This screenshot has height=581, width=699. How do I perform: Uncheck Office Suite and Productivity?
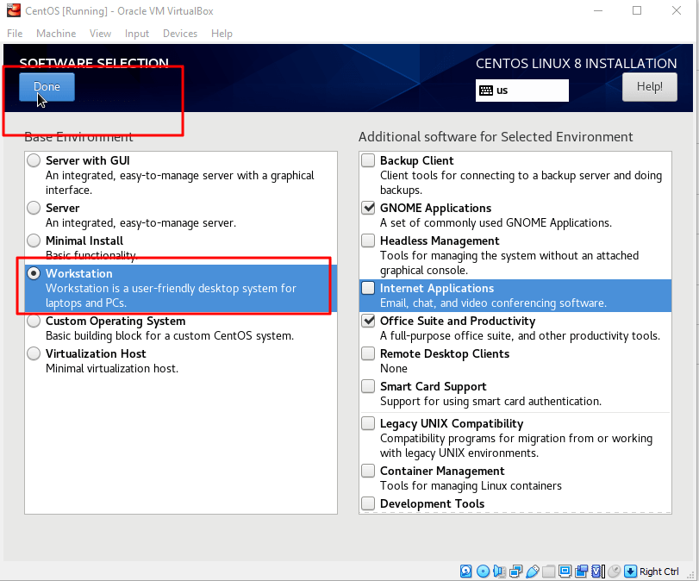pyautogui.click(x=368, y=321)
